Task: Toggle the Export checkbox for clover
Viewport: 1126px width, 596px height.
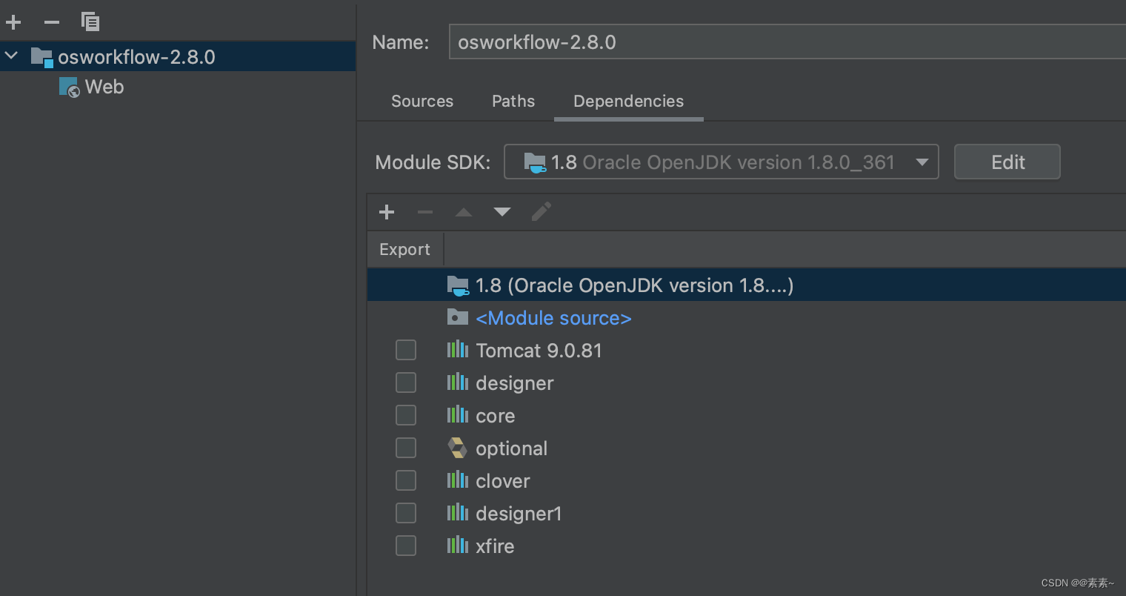Action: [x=405, y=480]
